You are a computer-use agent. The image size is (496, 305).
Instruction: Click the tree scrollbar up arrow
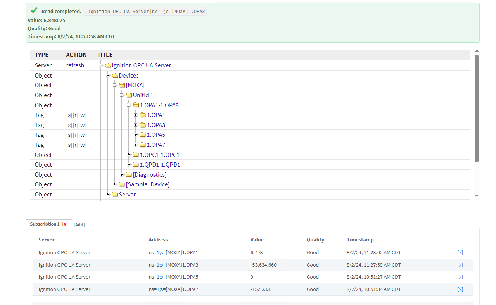pyautogui.click(x=477, y=51)
